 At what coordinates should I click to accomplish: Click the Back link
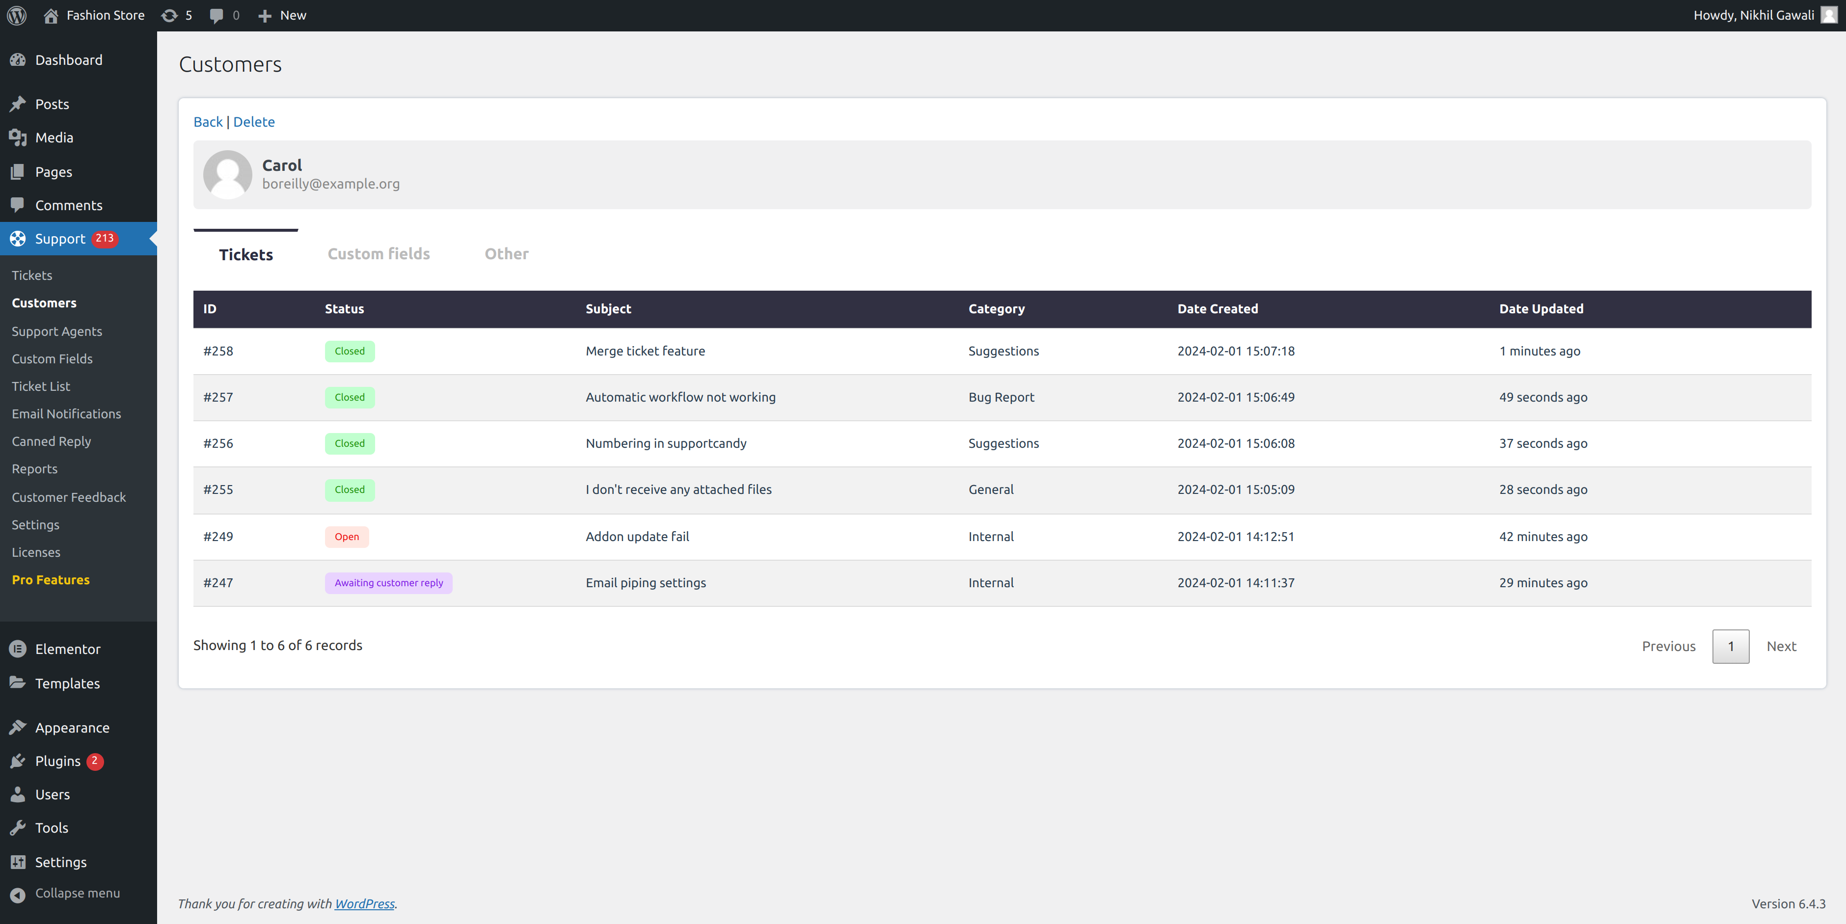[x=207, y=121]
